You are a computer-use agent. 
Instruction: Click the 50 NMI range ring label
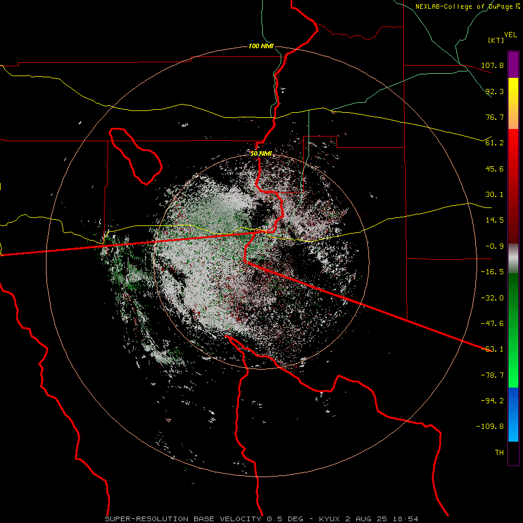click(x=261, y=153)
